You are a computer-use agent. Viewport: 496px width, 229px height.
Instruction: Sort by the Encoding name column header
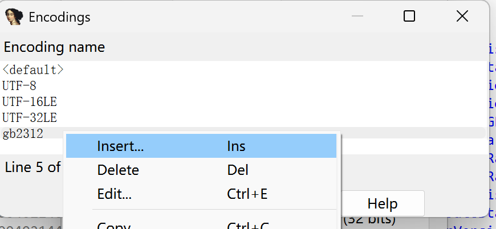point(243,47)
